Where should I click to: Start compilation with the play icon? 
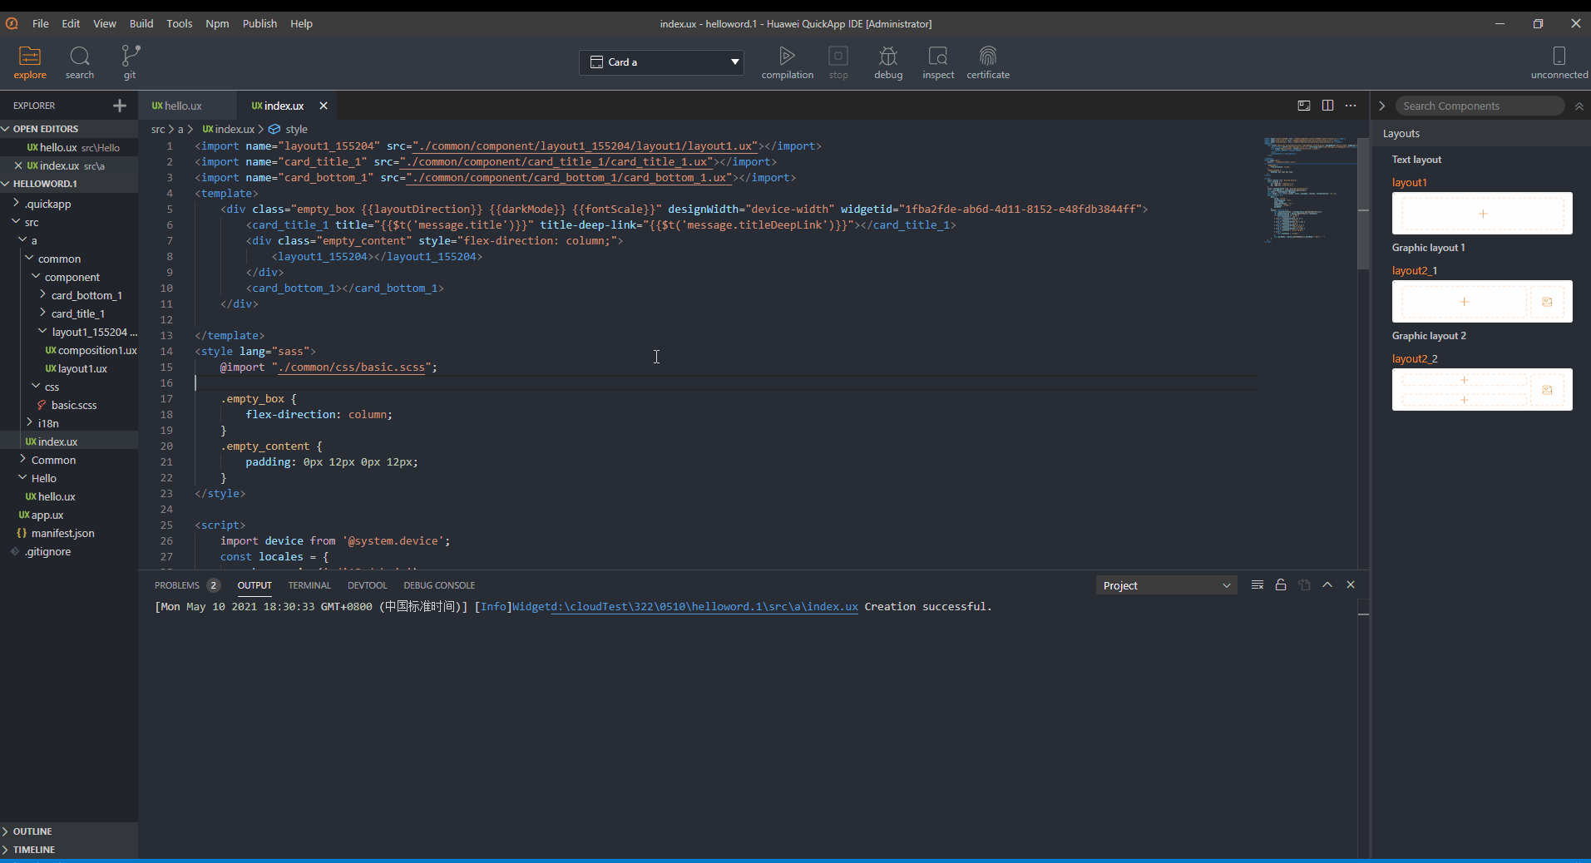(x=787, y=56)
